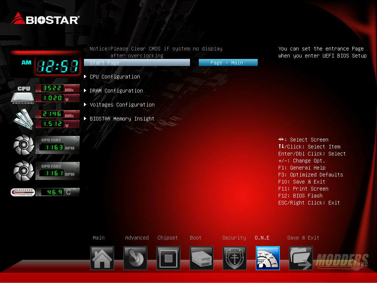Switch to the Main tab label
The image size is (377, 283).
pyautogui.click(x=99, y=238)
